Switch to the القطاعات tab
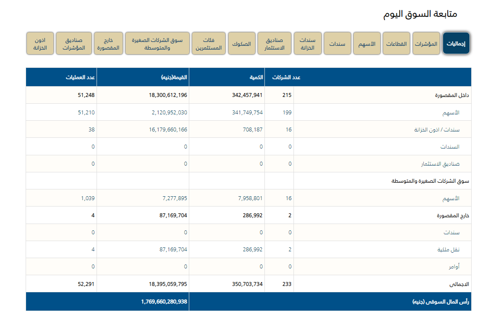This screenshot has width=493, height=320. tap(397, 44)
